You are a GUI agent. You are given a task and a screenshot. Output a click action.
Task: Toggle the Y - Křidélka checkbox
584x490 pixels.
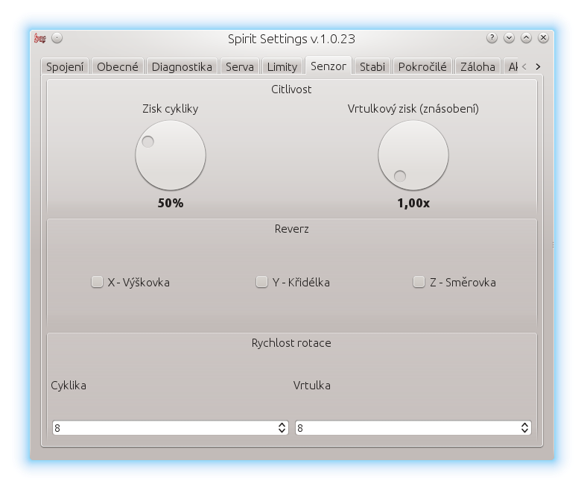pyautogui.click(x=261, y=282)
